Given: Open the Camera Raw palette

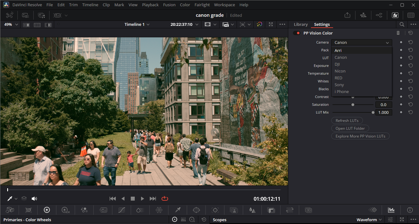Looking at the screenshot, I should point(10,210).
